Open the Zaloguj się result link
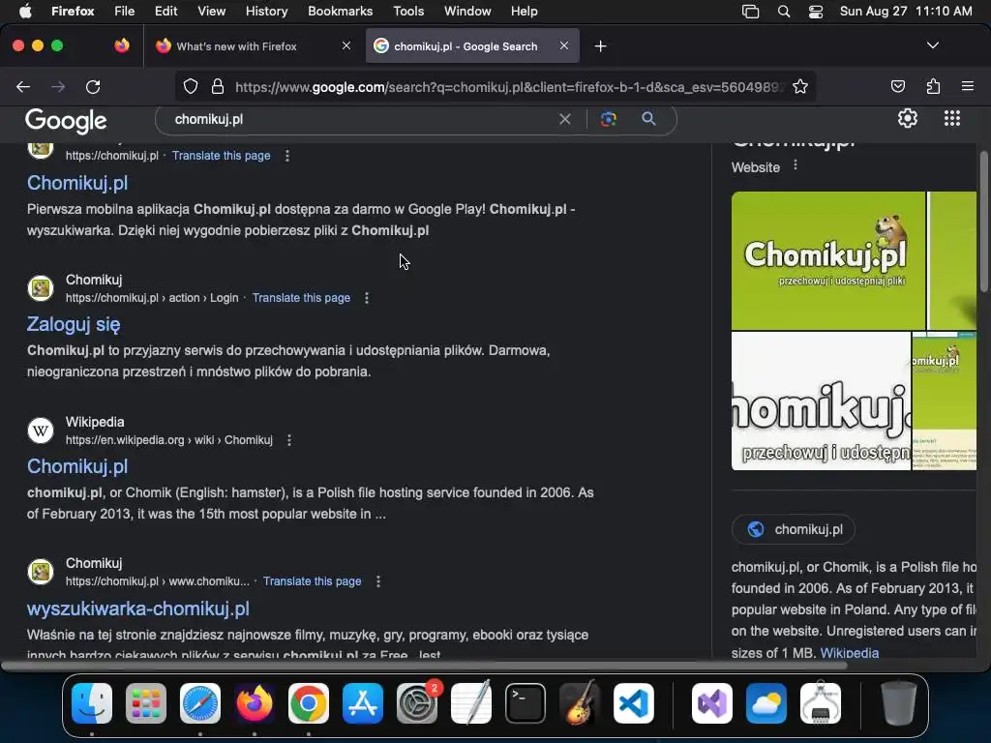991x743 pixels. point(74,324)
